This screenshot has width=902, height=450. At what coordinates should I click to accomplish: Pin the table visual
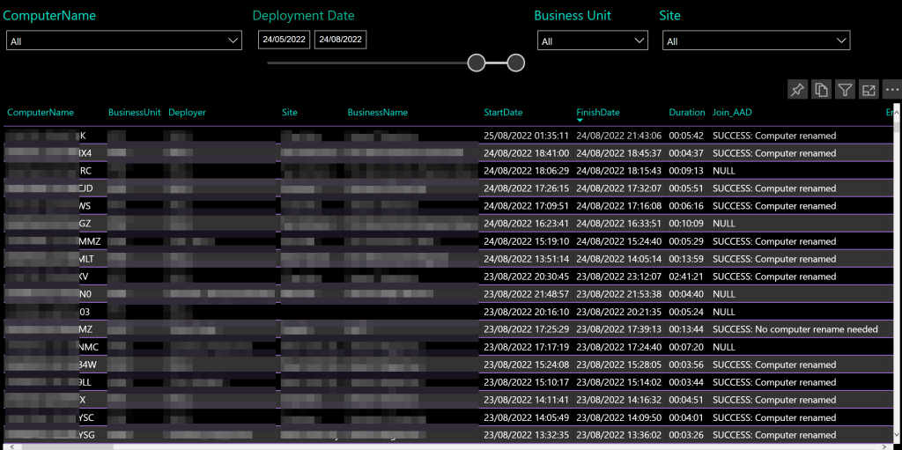[x=797, y=90]
